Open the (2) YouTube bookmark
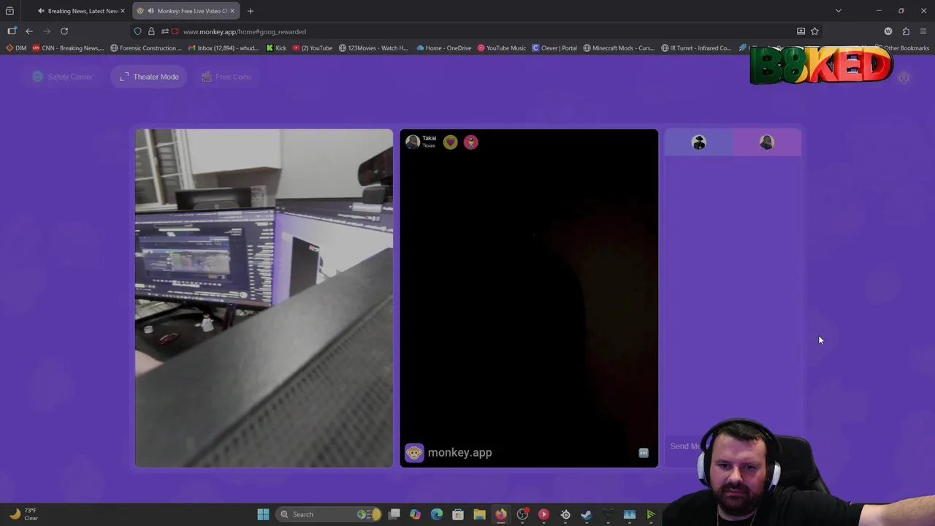Screen dimensions: 935x526 (312, 48)
